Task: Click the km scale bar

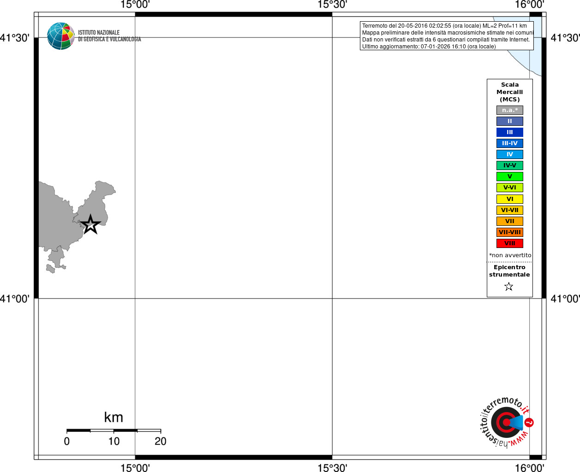Action: pos(114,431)
